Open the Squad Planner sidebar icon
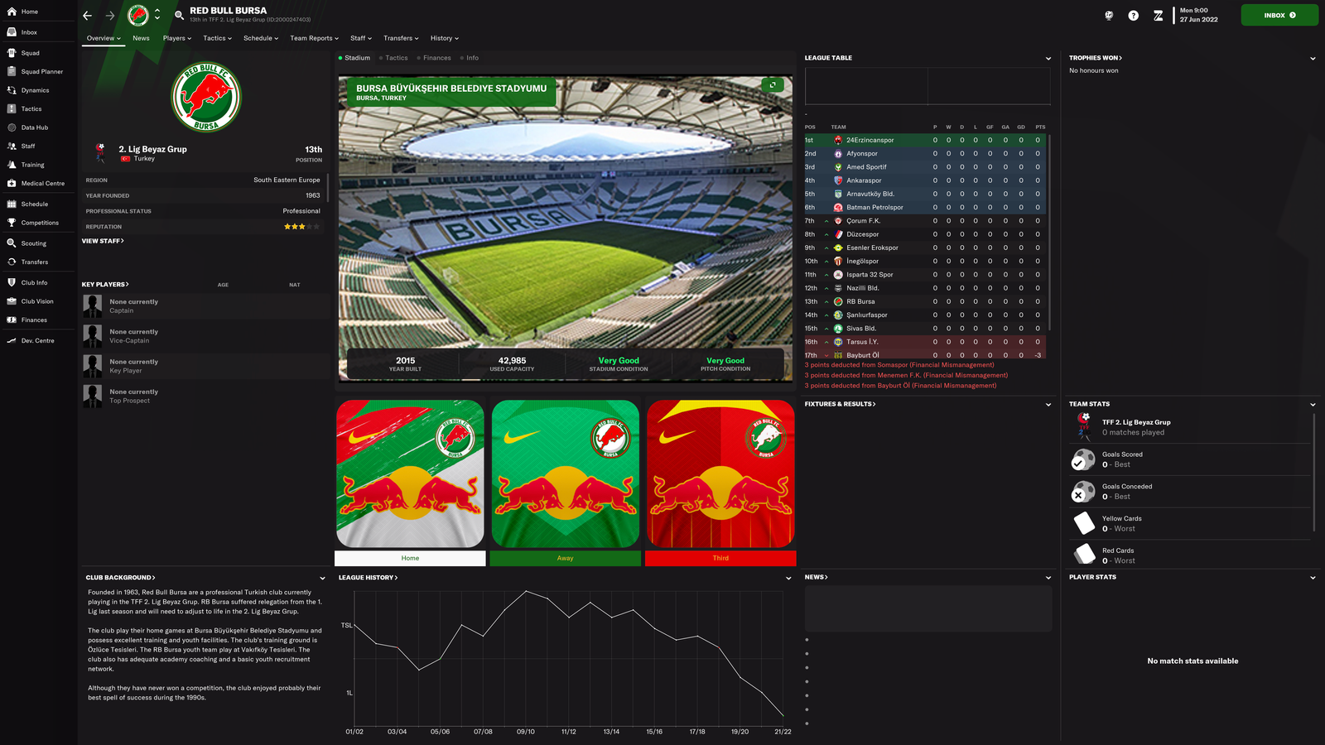The width and height of the screenshot is (1325, 745). (12, 72)
